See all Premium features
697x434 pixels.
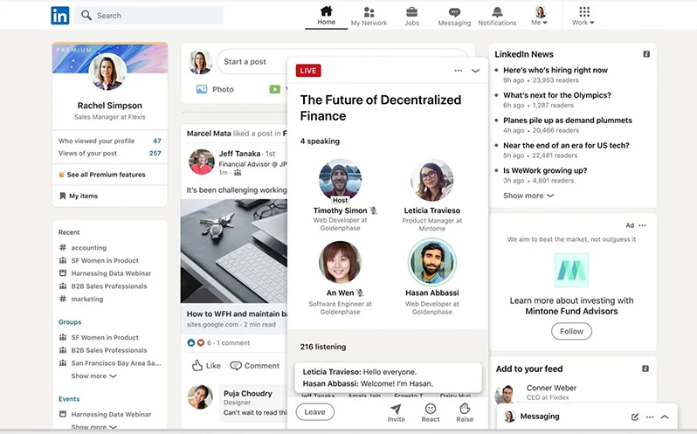pos(102,175)
